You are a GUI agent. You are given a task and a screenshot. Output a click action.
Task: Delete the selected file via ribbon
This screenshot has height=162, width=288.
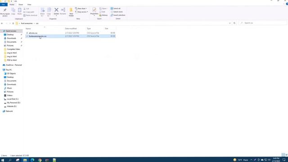(56, 12)
